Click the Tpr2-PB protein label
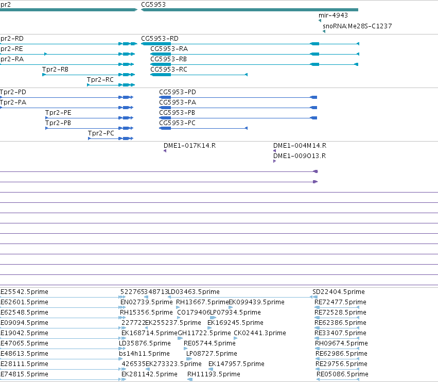This screenshot has height=382, width=438. pyautogui.click(x=58, y=123)
